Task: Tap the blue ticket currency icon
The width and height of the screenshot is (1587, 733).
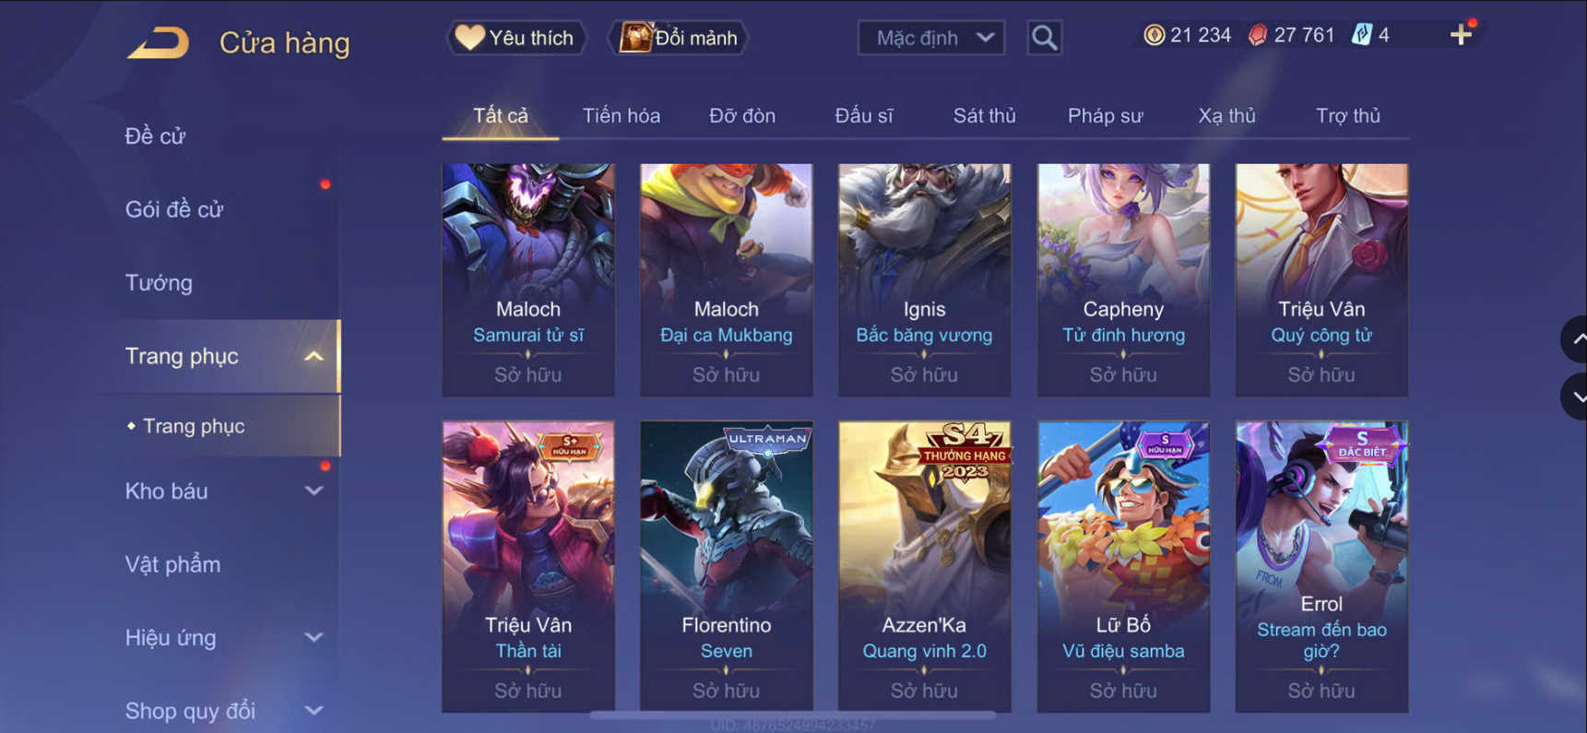Action: [1361, 35]
